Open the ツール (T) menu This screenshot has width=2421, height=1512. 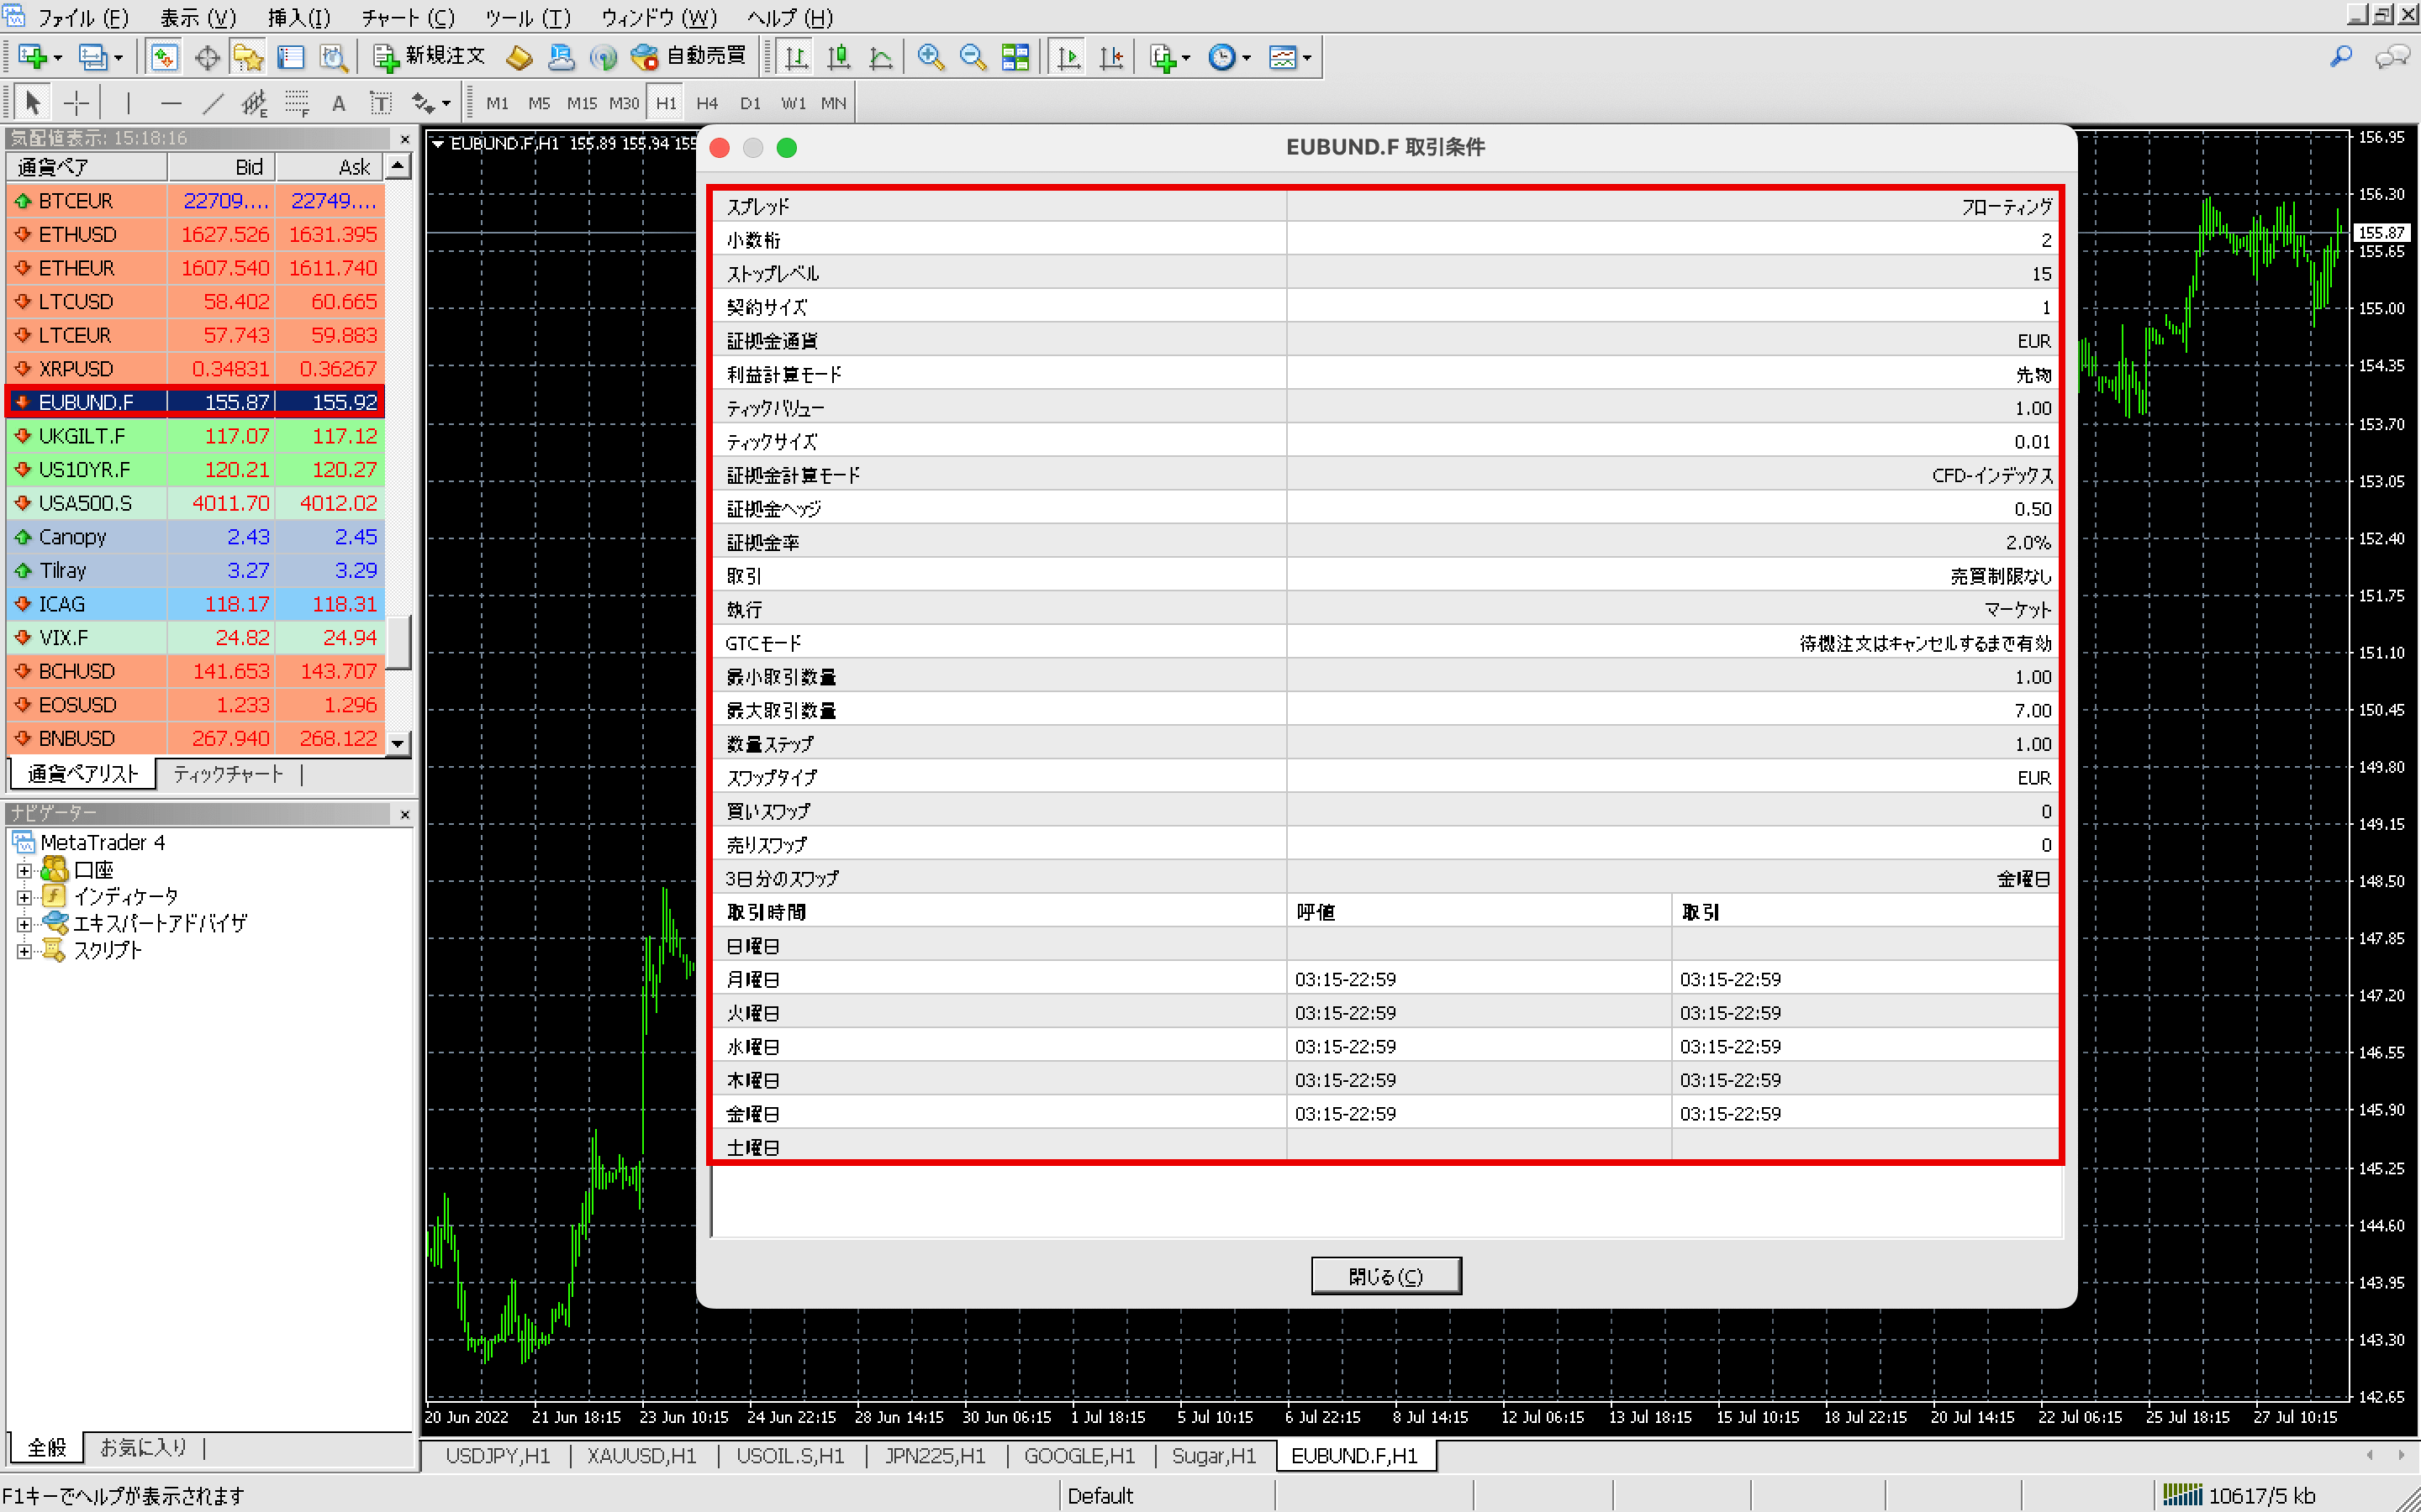click(527, 18)
